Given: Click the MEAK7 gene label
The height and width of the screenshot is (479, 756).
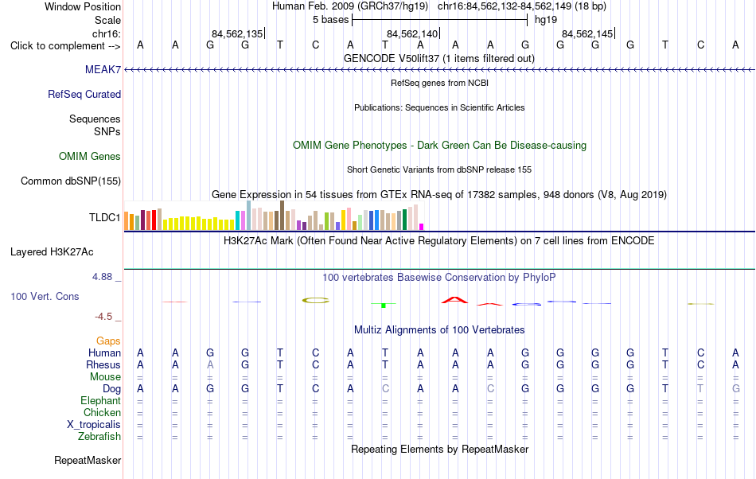Looking at the screenshot, I should pyautogui.click(x=103, y=69).
